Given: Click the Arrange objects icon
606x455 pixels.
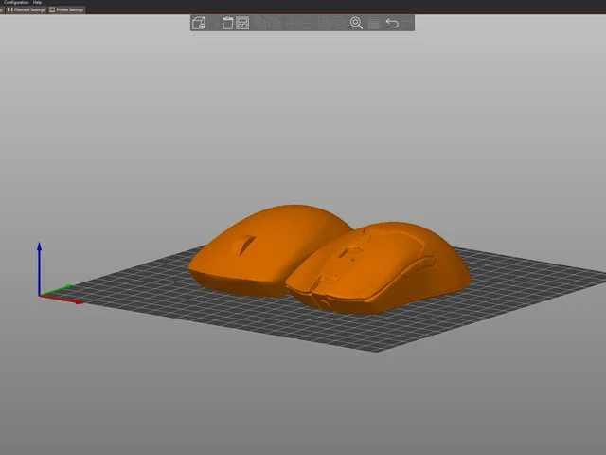Looking at the screenshot, I should click(x=242, y=23).
